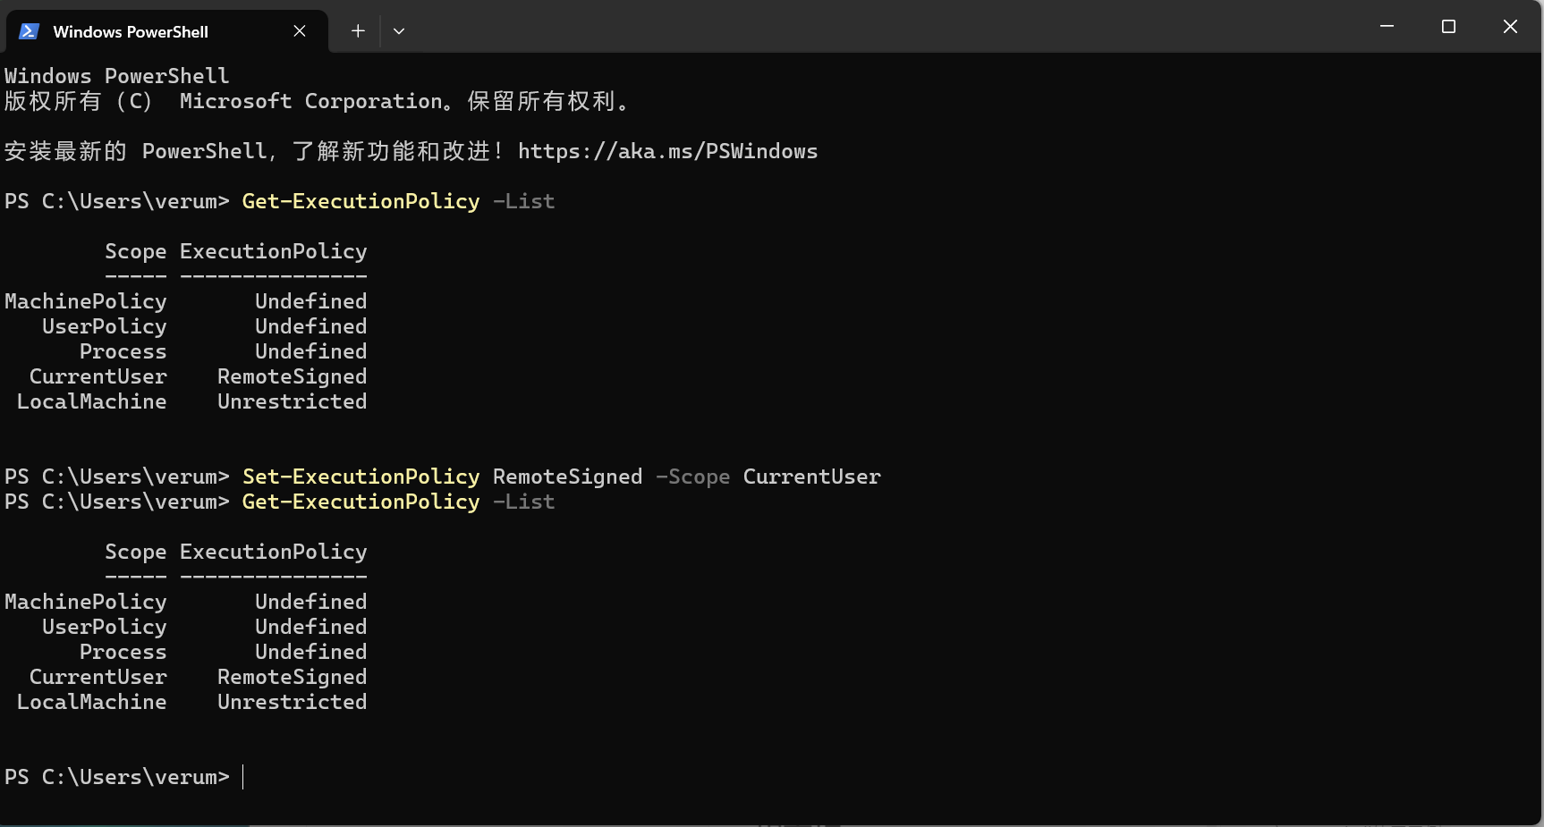Click the first Get-ExecutionPolicy command text
Image resolution: width=1544 pixels, height=827 pixels.
[361, 201]
